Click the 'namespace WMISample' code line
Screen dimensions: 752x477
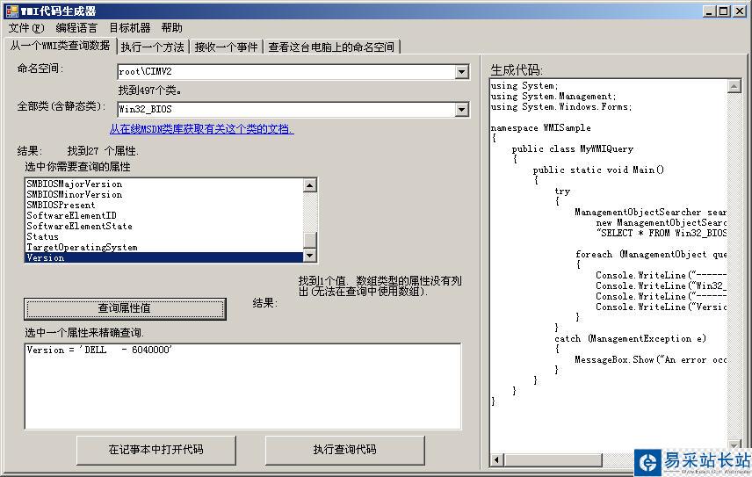(x=540, y=128)
